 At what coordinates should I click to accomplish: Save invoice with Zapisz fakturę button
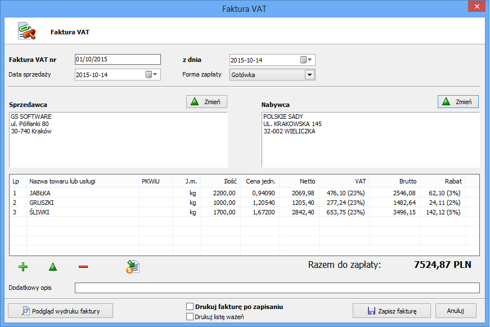392,311
